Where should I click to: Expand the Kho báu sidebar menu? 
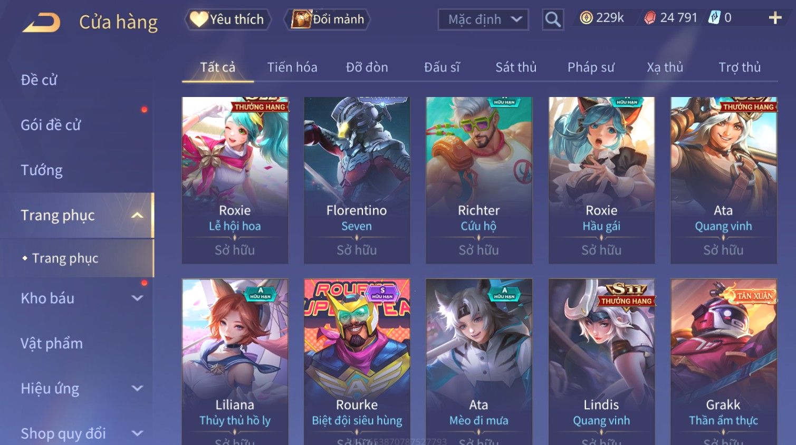[x=137, y=298]
